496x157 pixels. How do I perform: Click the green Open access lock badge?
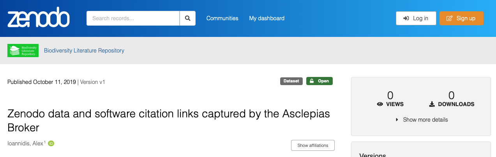(319, 81)
